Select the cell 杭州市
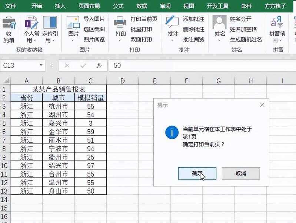 [59, 106]
